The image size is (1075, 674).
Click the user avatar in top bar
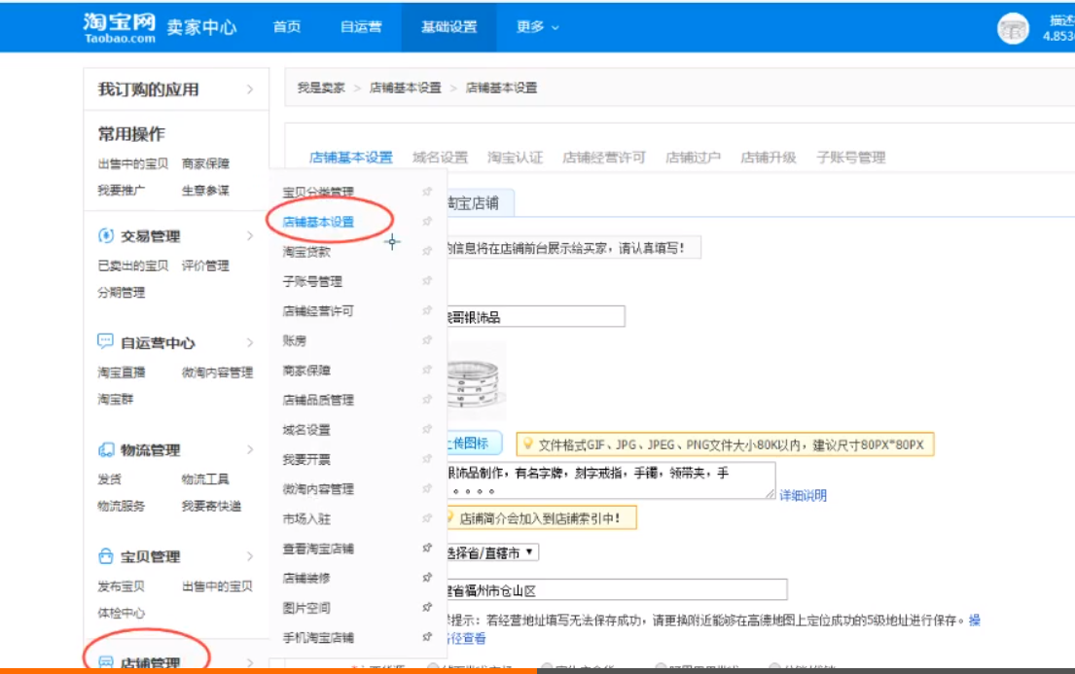coord(1013,28)
